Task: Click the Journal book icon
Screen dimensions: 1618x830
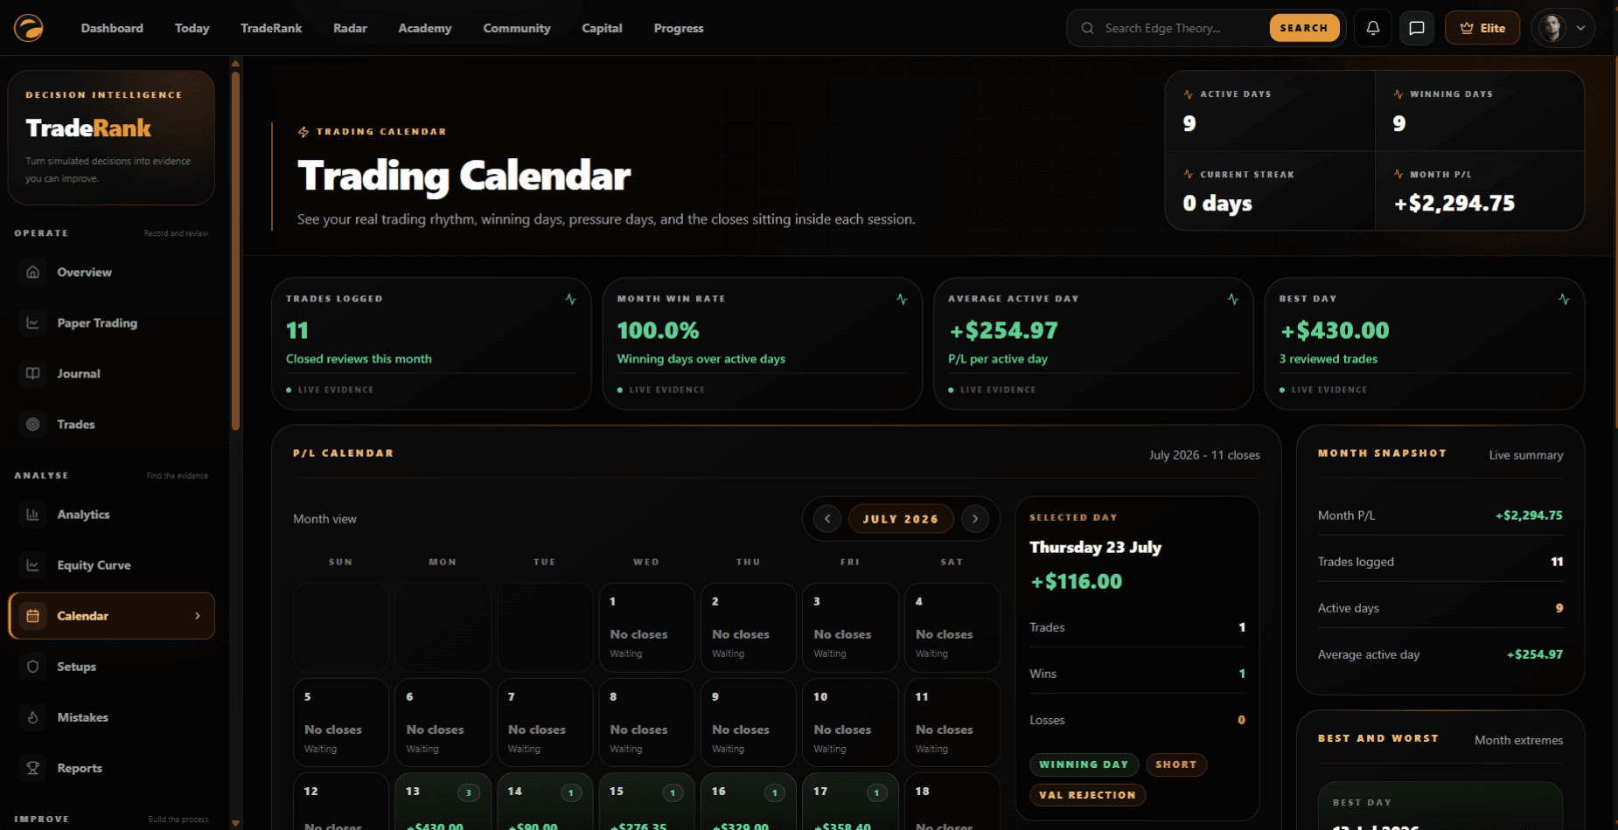Action: (32, 373)
